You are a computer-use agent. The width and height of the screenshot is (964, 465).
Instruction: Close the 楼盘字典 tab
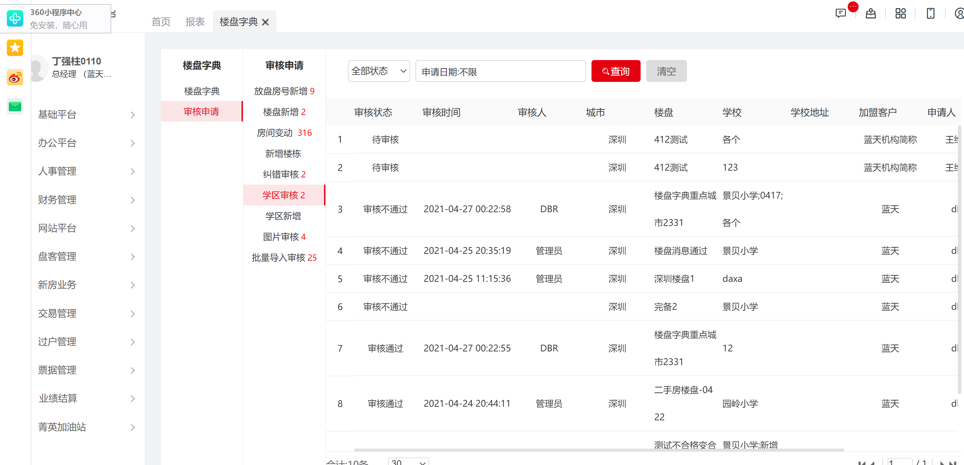tap(265, 23)
